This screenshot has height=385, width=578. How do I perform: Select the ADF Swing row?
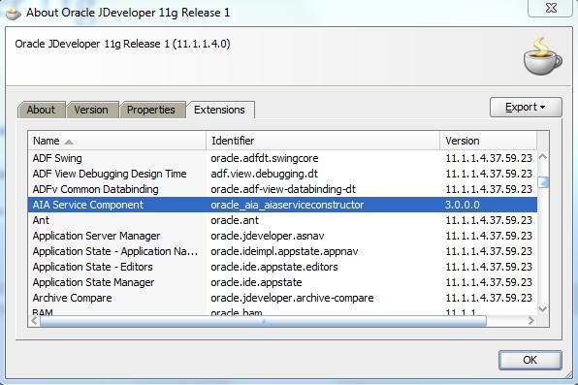[282, 158]
